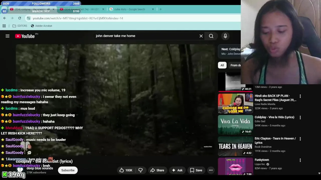The width and height of the screenshot is (321, 180).
Task: Go forward with the browser forward arrow
Action: point(12,18)
